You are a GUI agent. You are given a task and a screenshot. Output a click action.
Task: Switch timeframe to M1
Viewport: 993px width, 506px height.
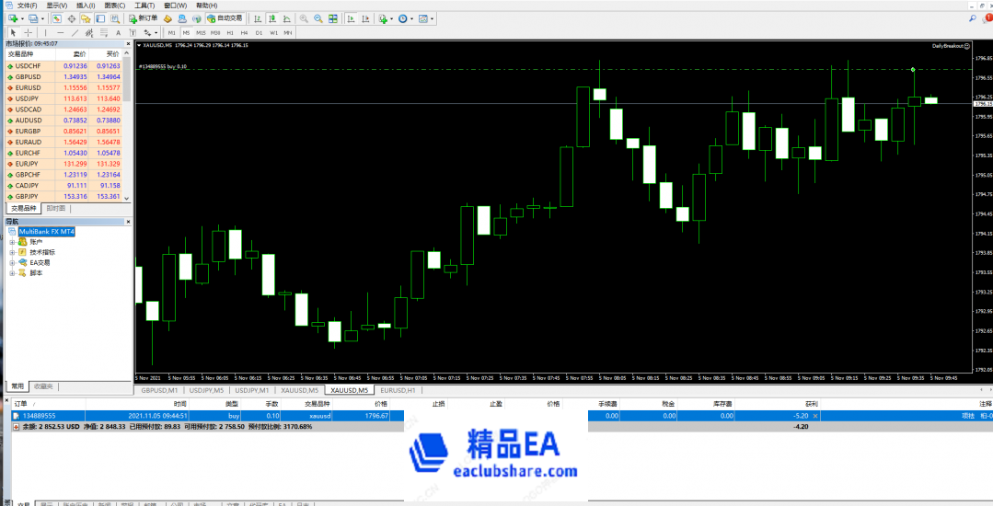[171, 32]
